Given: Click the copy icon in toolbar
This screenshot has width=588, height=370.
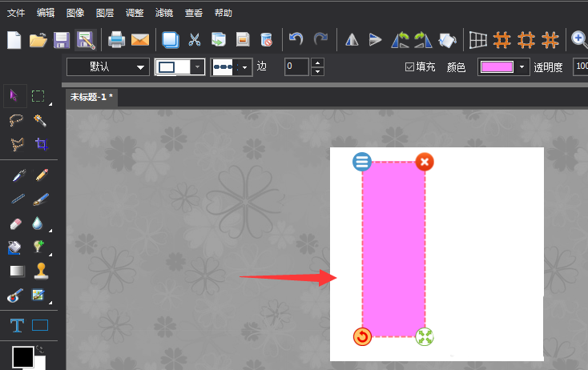Looking at the screenshot, I should [171, 40].
